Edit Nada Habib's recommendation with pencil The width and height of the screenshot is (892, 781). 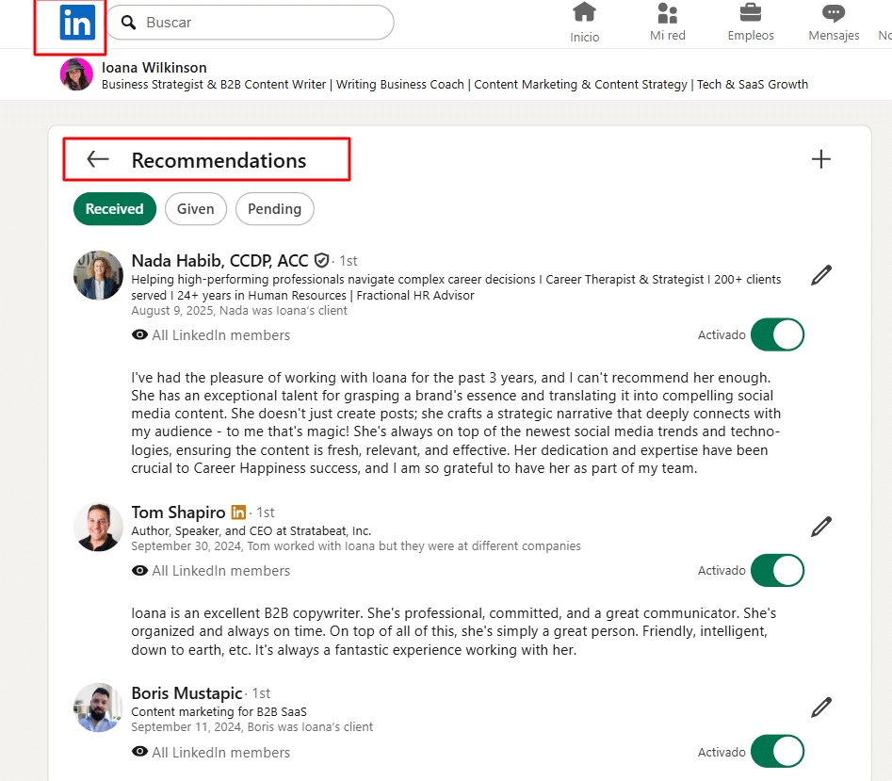[x=821, y=275]
